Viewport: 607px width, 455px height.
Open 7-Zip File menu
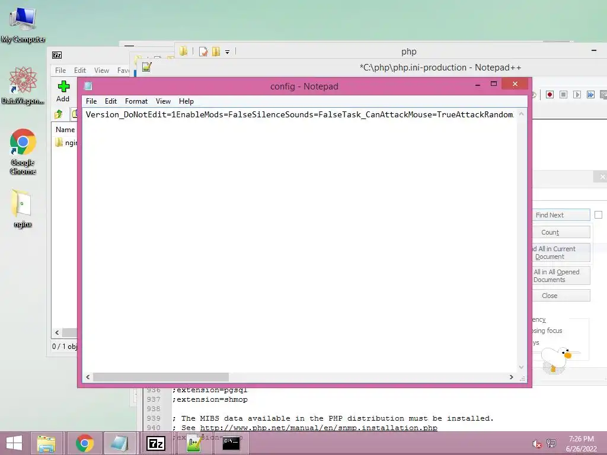click(60, 71)
